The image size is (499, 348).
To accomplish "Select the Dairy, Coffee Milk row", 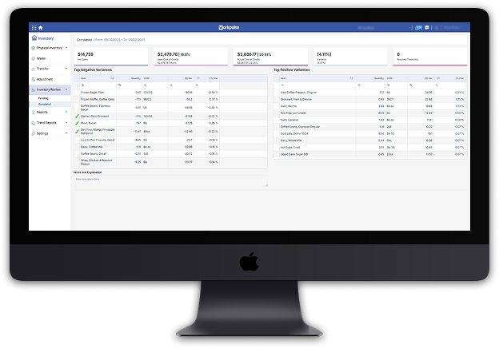I will pyautogui.click(x=170, y=147).
